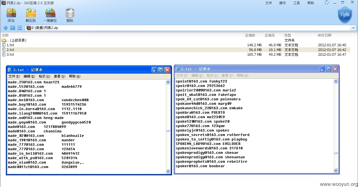Click the archive path address field
The width and height of the screenshot is (358, 187).
click(188, 28)
